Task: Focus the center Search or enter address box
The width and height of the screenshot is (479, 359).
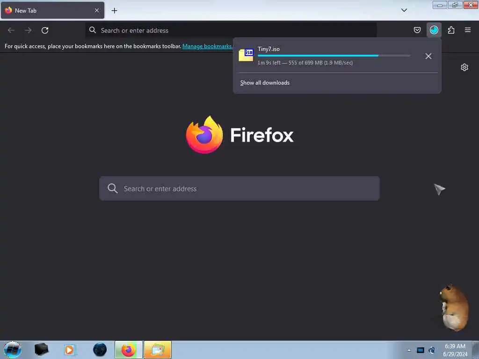Action: point(239,188)
